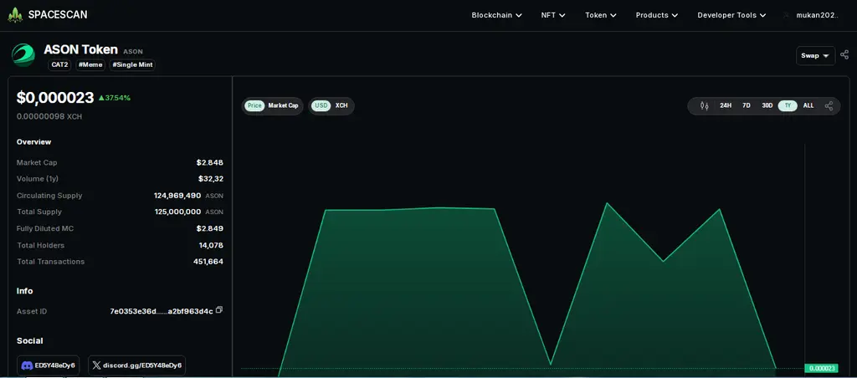Open the Developer Tools dropdown menu
The image size is (857, 378).
731,15
